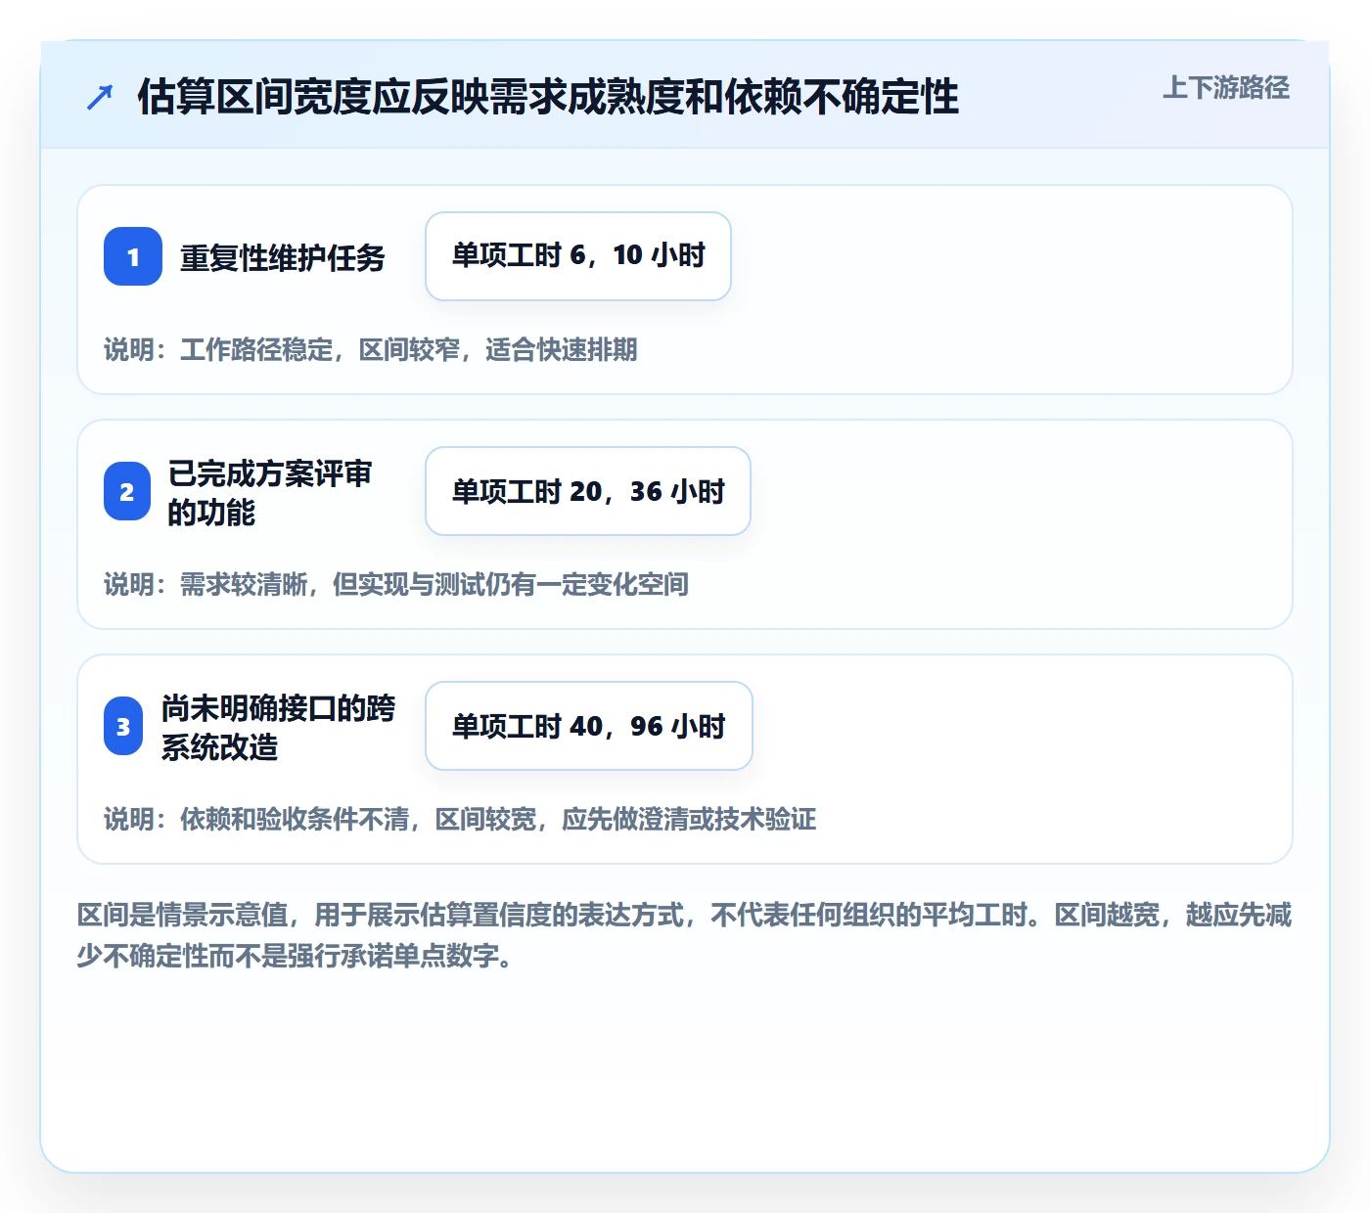The width and height of the screenshot is (1370, 1213).
Task: Click the number 3 badge
Action: [123, 726]
